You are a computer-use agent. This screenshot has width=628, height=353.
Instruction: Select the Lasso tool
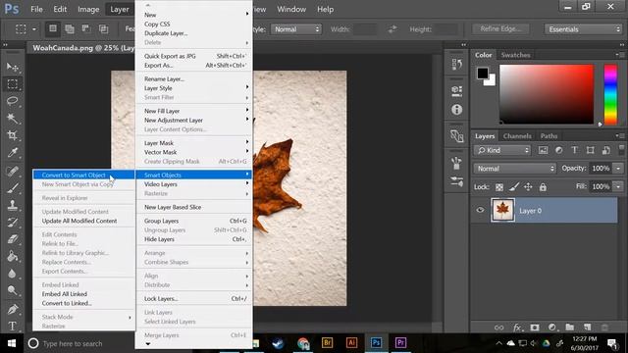coord(13,101)
